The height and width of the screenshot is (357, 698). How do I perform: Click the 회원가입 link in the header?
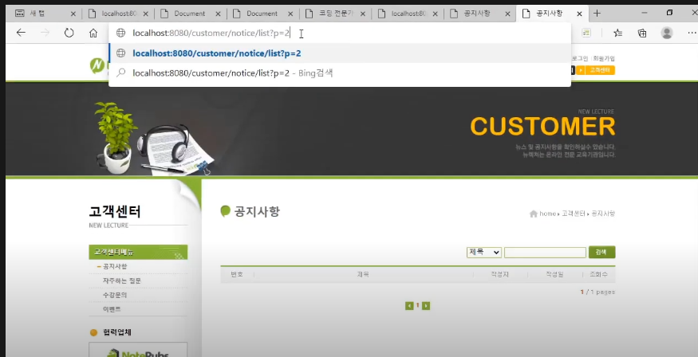605,58
